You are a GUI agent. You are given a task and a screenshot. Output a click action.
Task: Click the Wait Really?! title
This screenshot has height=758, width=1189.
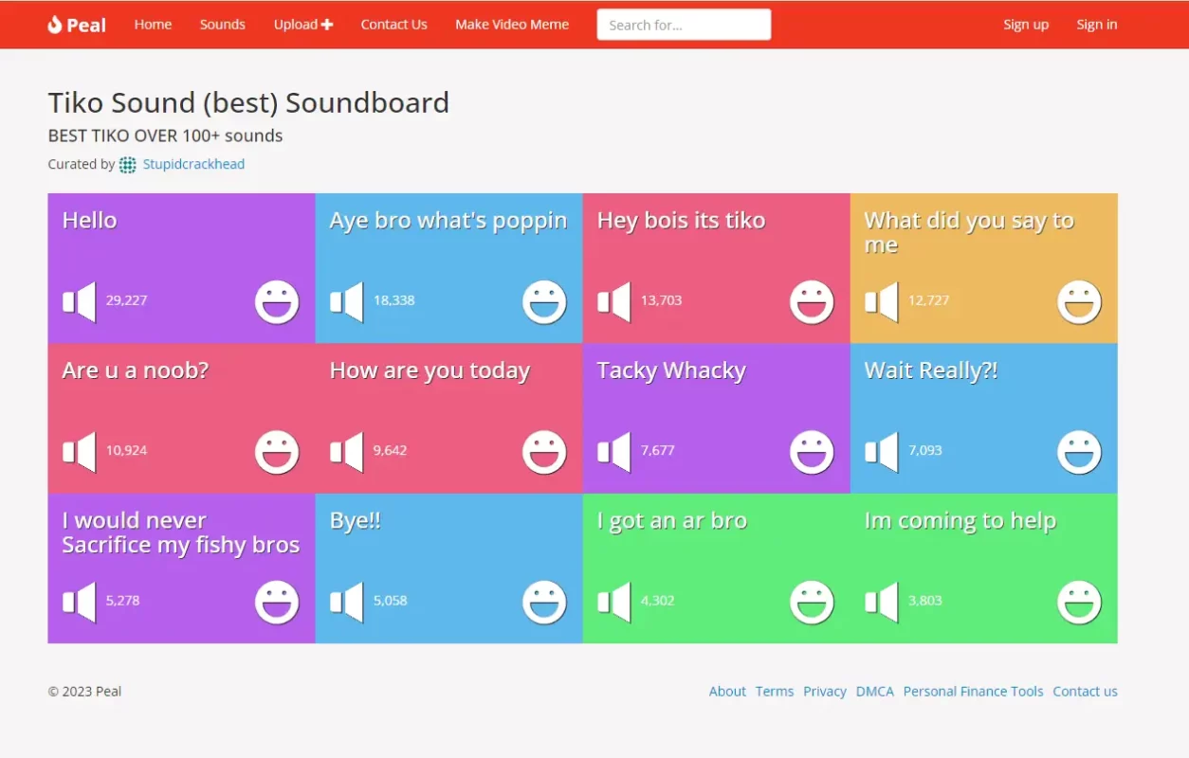click(x=931, y=371)
